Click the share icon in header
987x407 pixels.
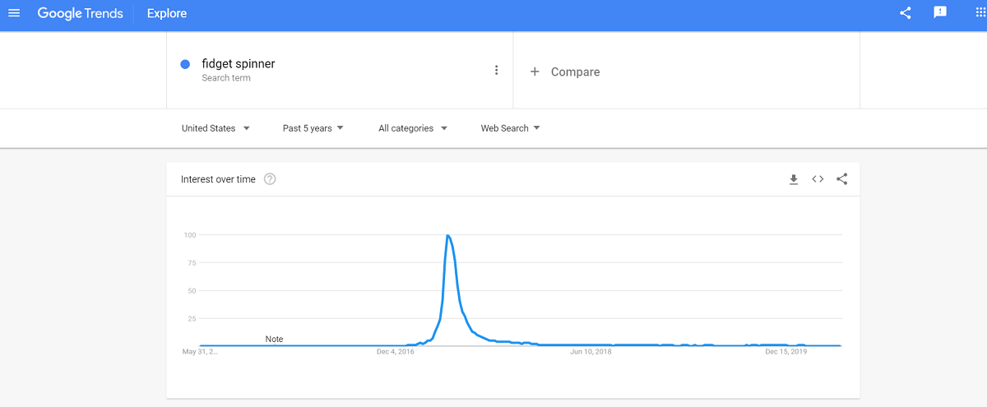[x=906, y=13]
